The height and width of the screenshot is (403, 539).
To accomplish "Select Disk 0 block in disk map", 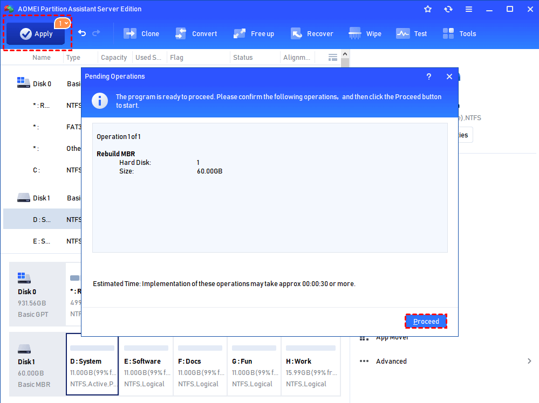I will (37, 294).
